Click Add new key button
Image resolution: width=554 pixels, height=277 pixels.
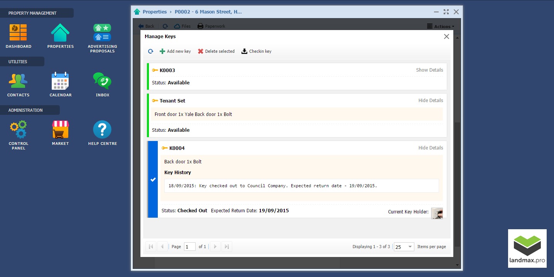pos(175,51)
